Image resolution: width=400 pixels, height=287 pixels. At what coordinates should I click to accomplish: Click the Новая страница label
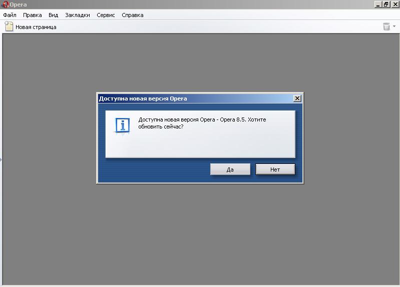coord(36,27)
